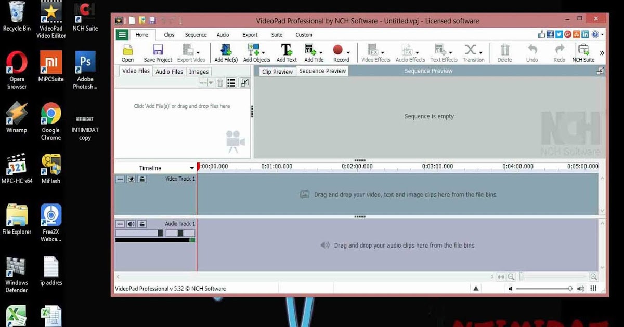The image size is (624, 327).
Task: Toggle list view in file bin
Action: coord(231,83)
